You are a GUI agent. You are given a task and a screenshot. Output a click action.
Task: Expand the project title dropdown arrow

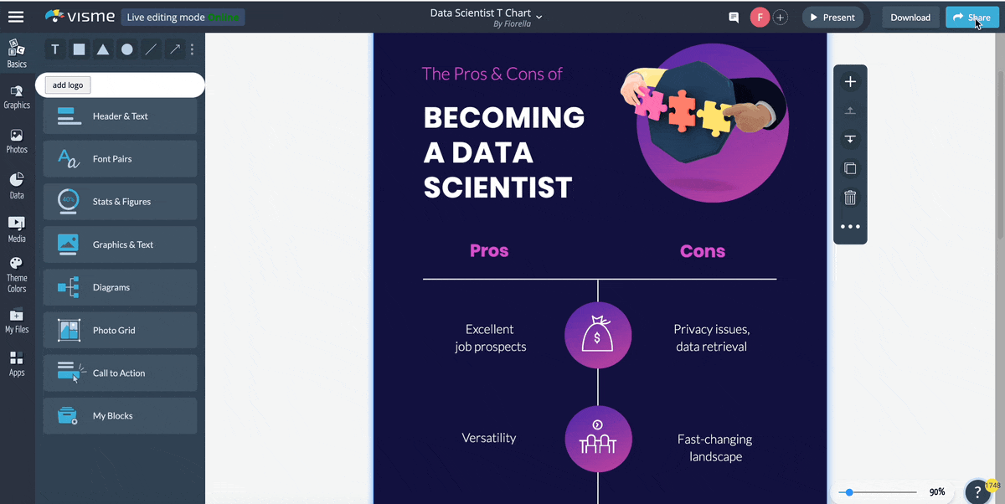539,16
